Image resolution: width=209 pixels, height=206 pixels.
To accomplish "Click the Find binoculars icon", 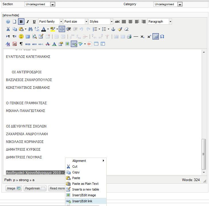I will pyautogui.click(x=30, y=29).
